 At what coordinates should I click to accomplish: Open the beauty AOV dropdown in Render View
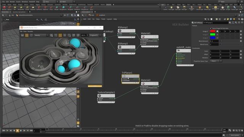pyautogui.click(x=41, y=35)
